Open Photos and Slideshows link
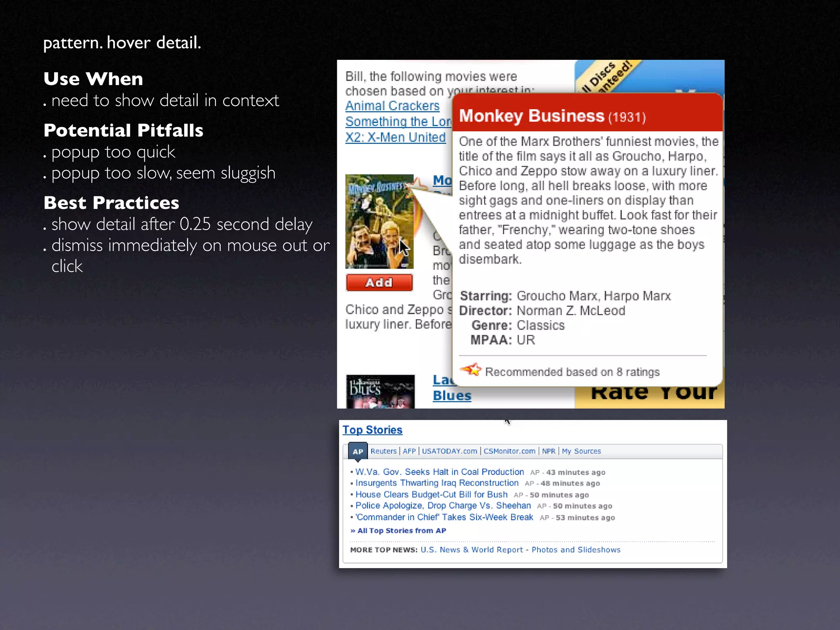 point(576,550)
